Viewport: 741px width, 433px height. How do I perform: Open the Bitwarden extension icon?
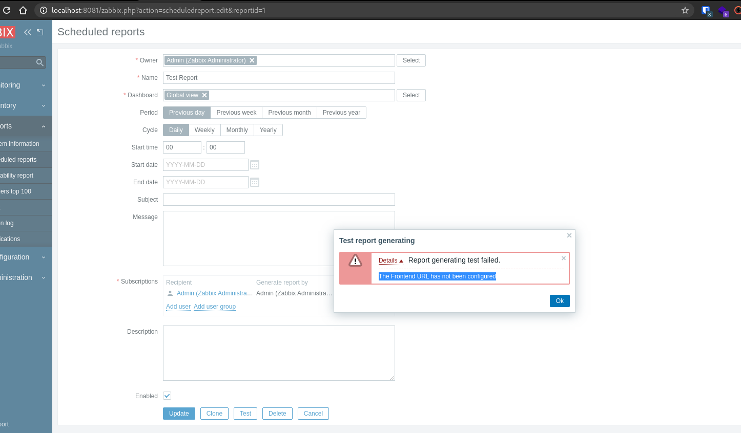pos(706,10)
